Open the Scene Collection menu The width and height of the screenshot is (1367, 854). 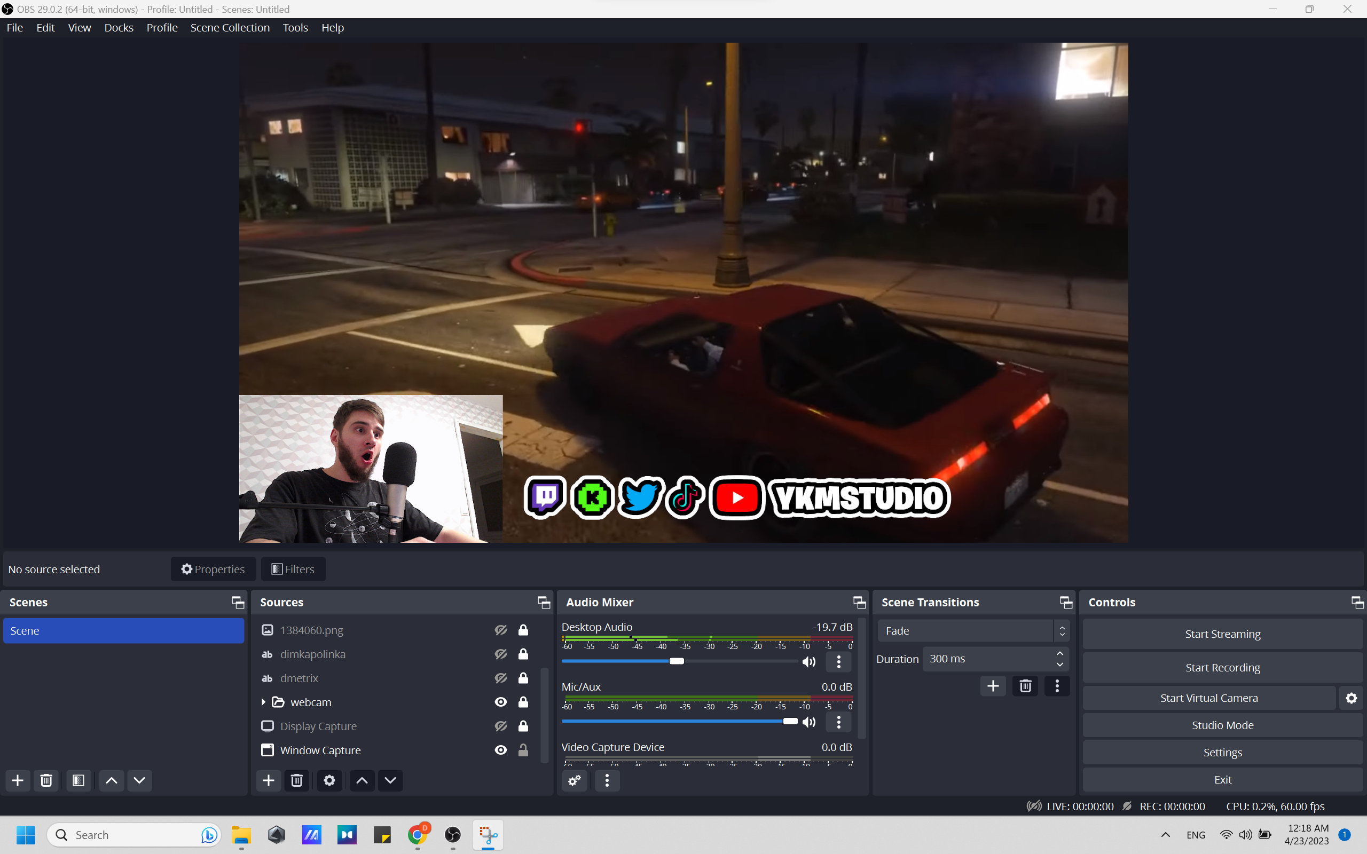click(x=230, y=27)
